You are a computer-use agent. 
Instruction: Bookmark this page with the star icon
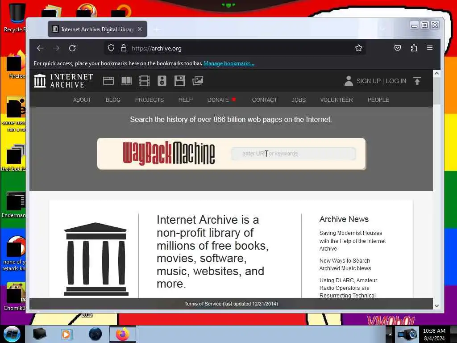tap(359, 48)
